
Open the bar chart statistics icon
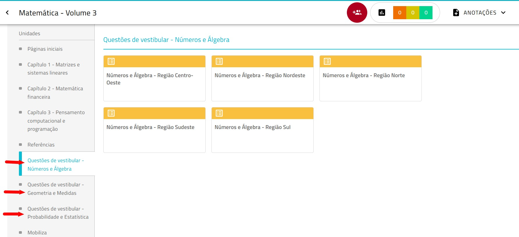382,13
